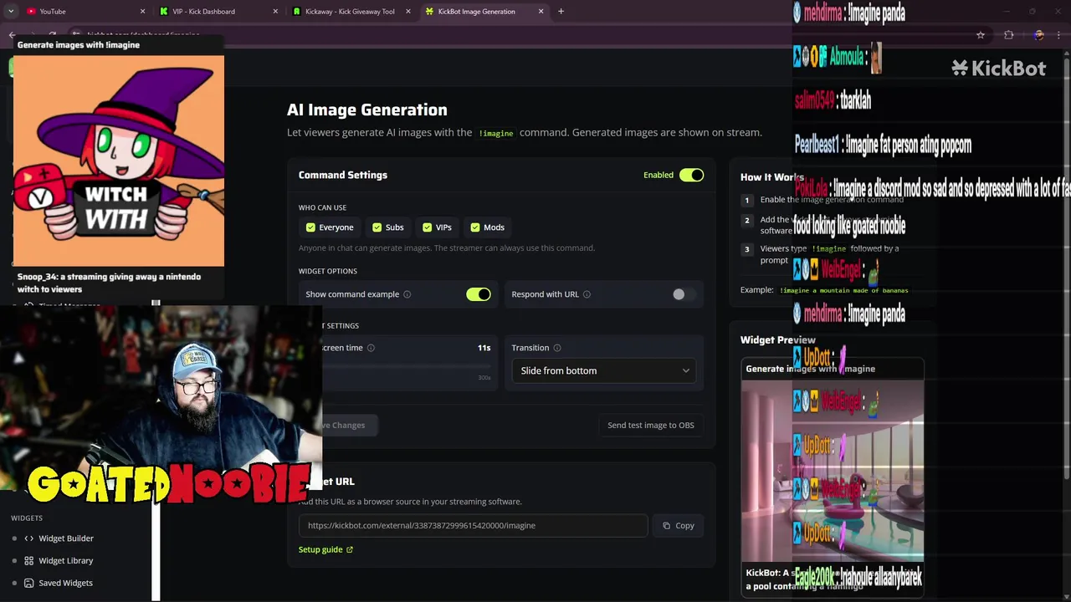Toggle the Enabled switch in Command Settings

coord(692,175)
